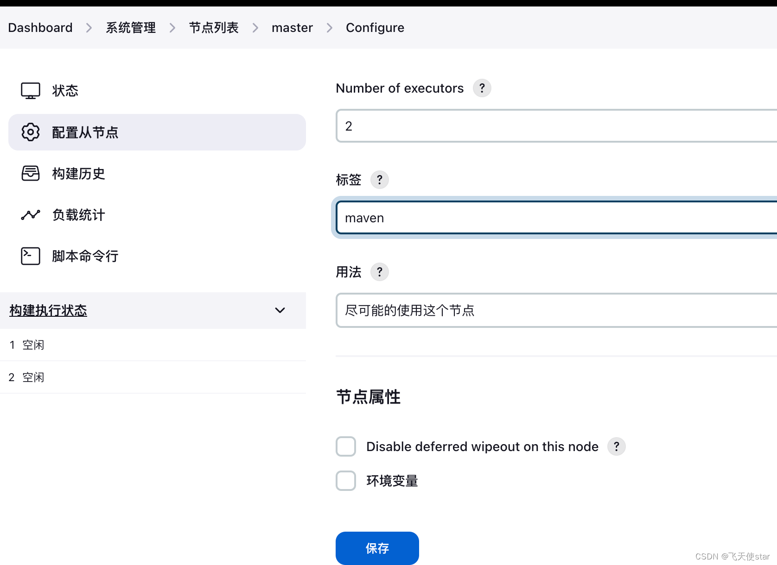The image size is (777, 565).
Task: Open help for Disable deferred wipeout
Action: (617, 446)
